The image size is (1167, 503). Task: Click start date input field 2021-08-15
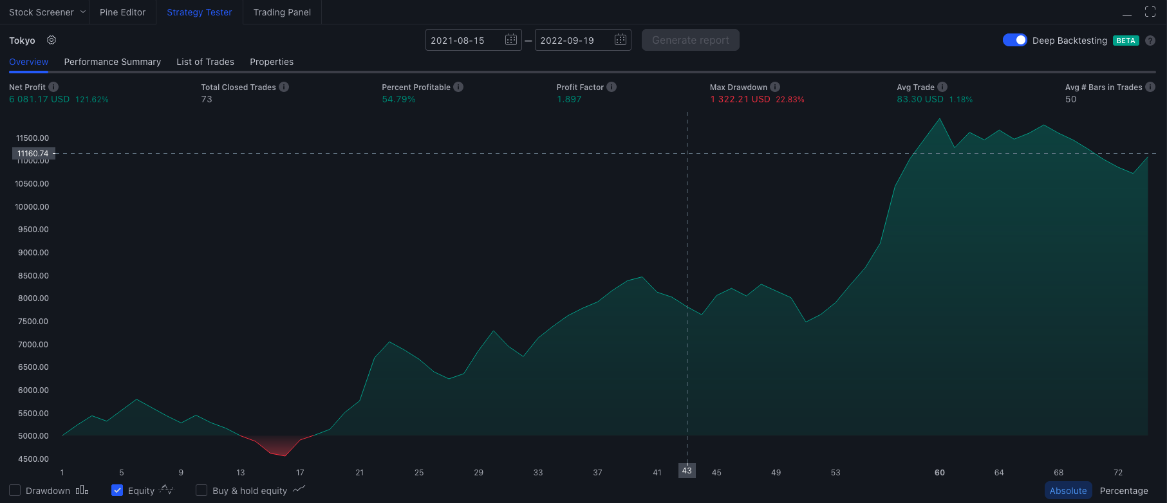coord(465,40)
